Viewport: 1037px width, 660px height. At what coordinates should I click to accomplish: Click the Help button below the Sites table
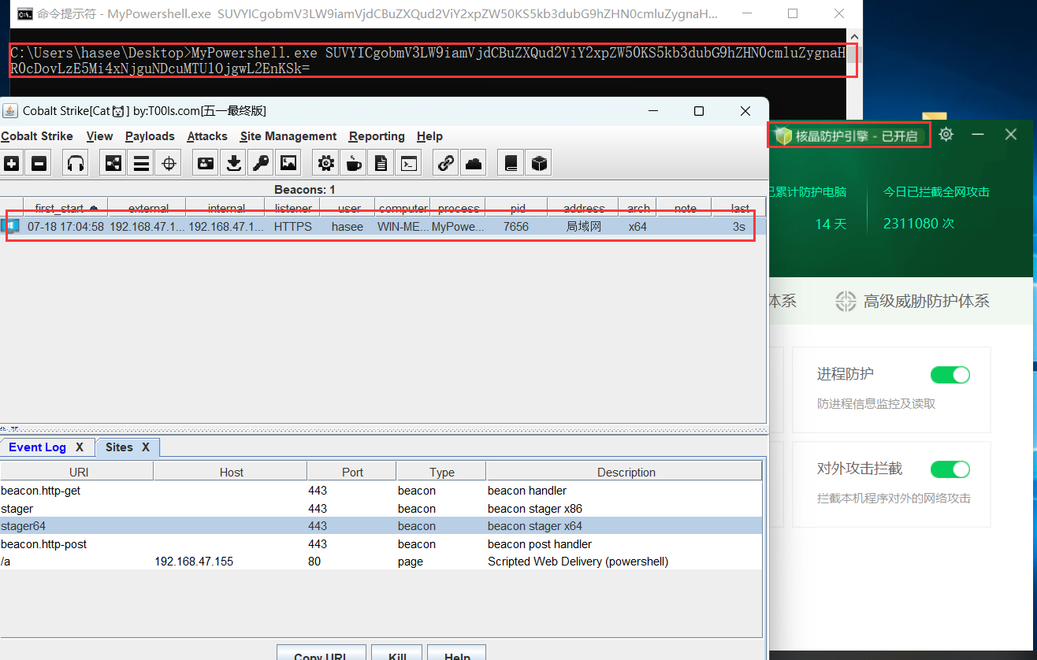point(457,655)
